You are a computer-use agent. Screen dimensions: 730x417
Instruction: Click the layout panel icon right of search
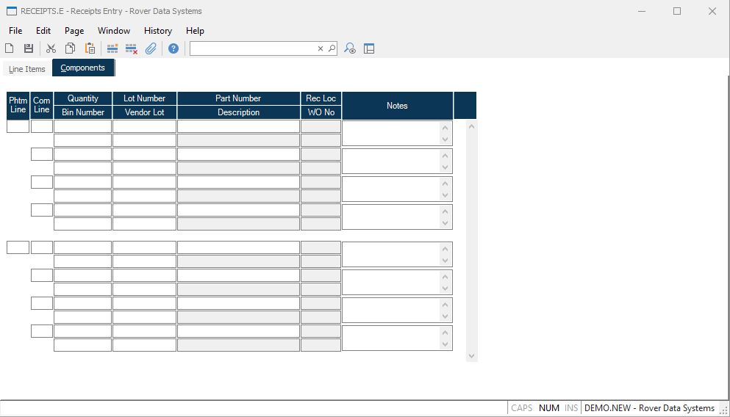(x=369, y=48)
